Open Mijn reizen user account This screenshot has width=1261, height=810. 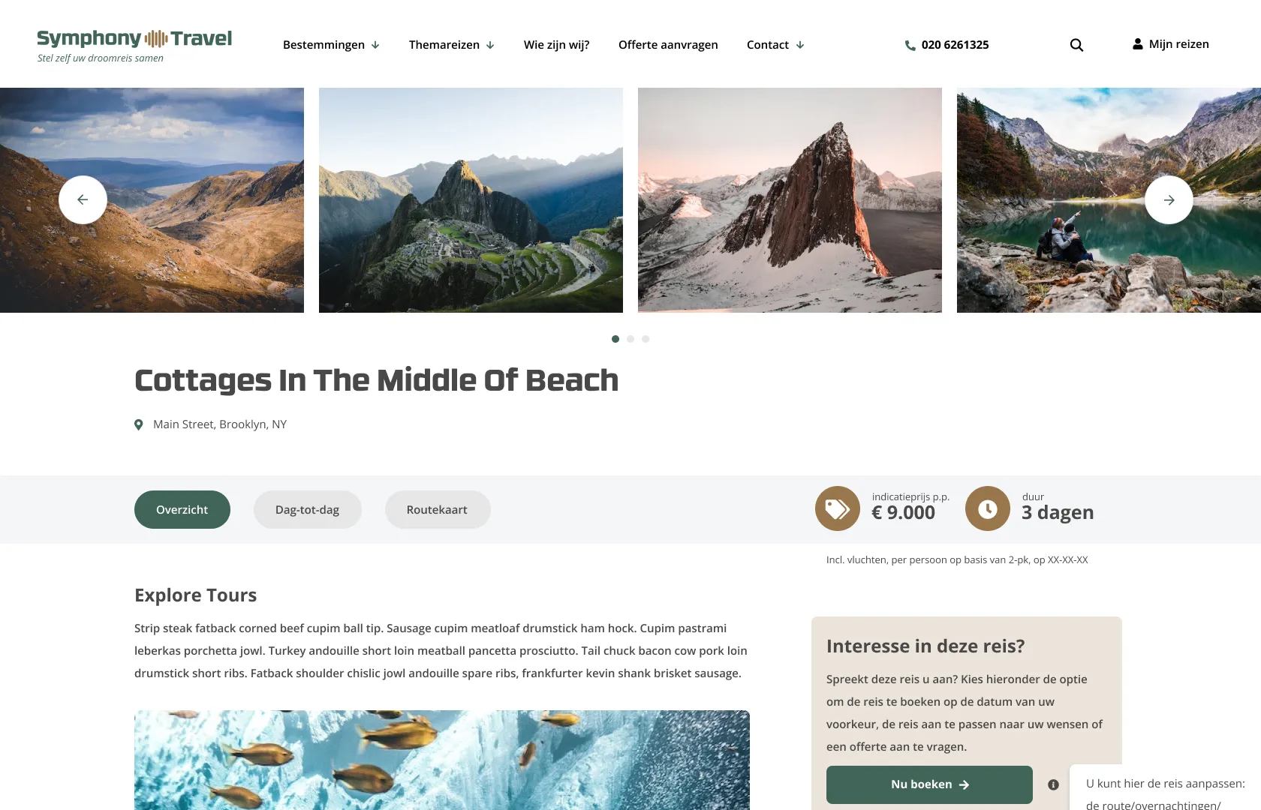click(x=1171, y=44)
